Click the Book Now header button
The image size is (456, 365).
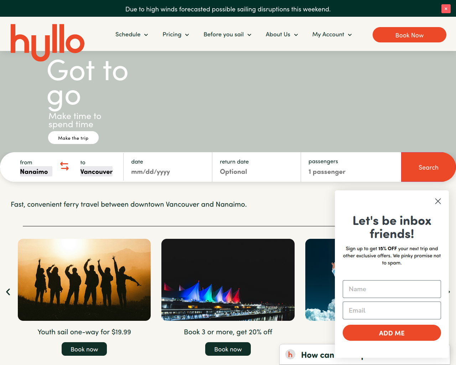tap(409, 35)
